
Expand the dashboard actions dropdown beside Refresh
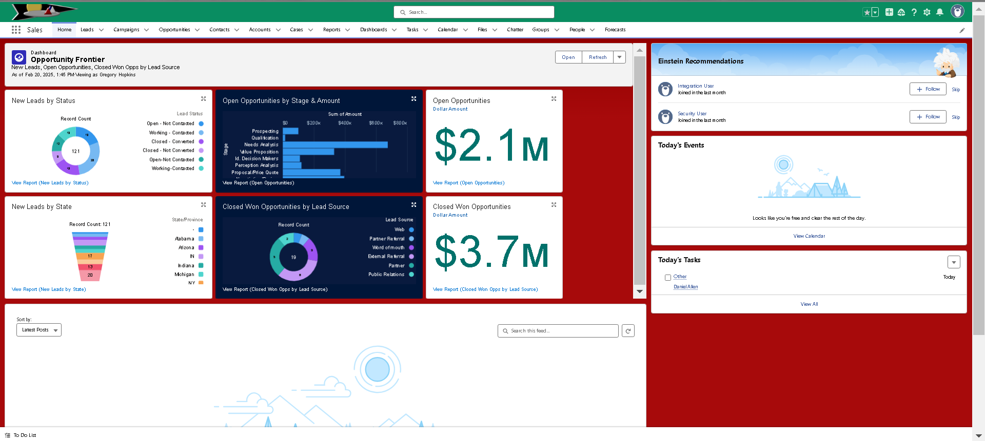620,57
